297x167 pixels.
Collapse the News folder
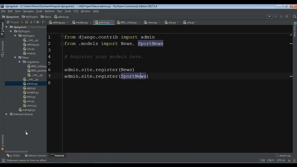[x=15, y=58]
